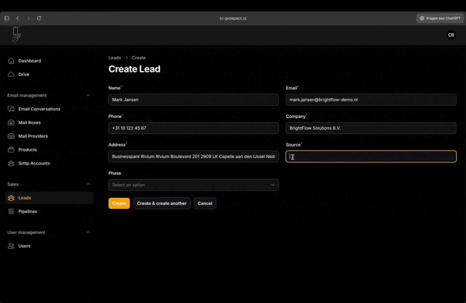Cancel the lead creation
Screen dimensions: 466x303
point(205,203)
